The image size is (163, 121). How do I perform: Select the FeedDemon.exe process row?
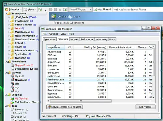(x=99, y=79)
